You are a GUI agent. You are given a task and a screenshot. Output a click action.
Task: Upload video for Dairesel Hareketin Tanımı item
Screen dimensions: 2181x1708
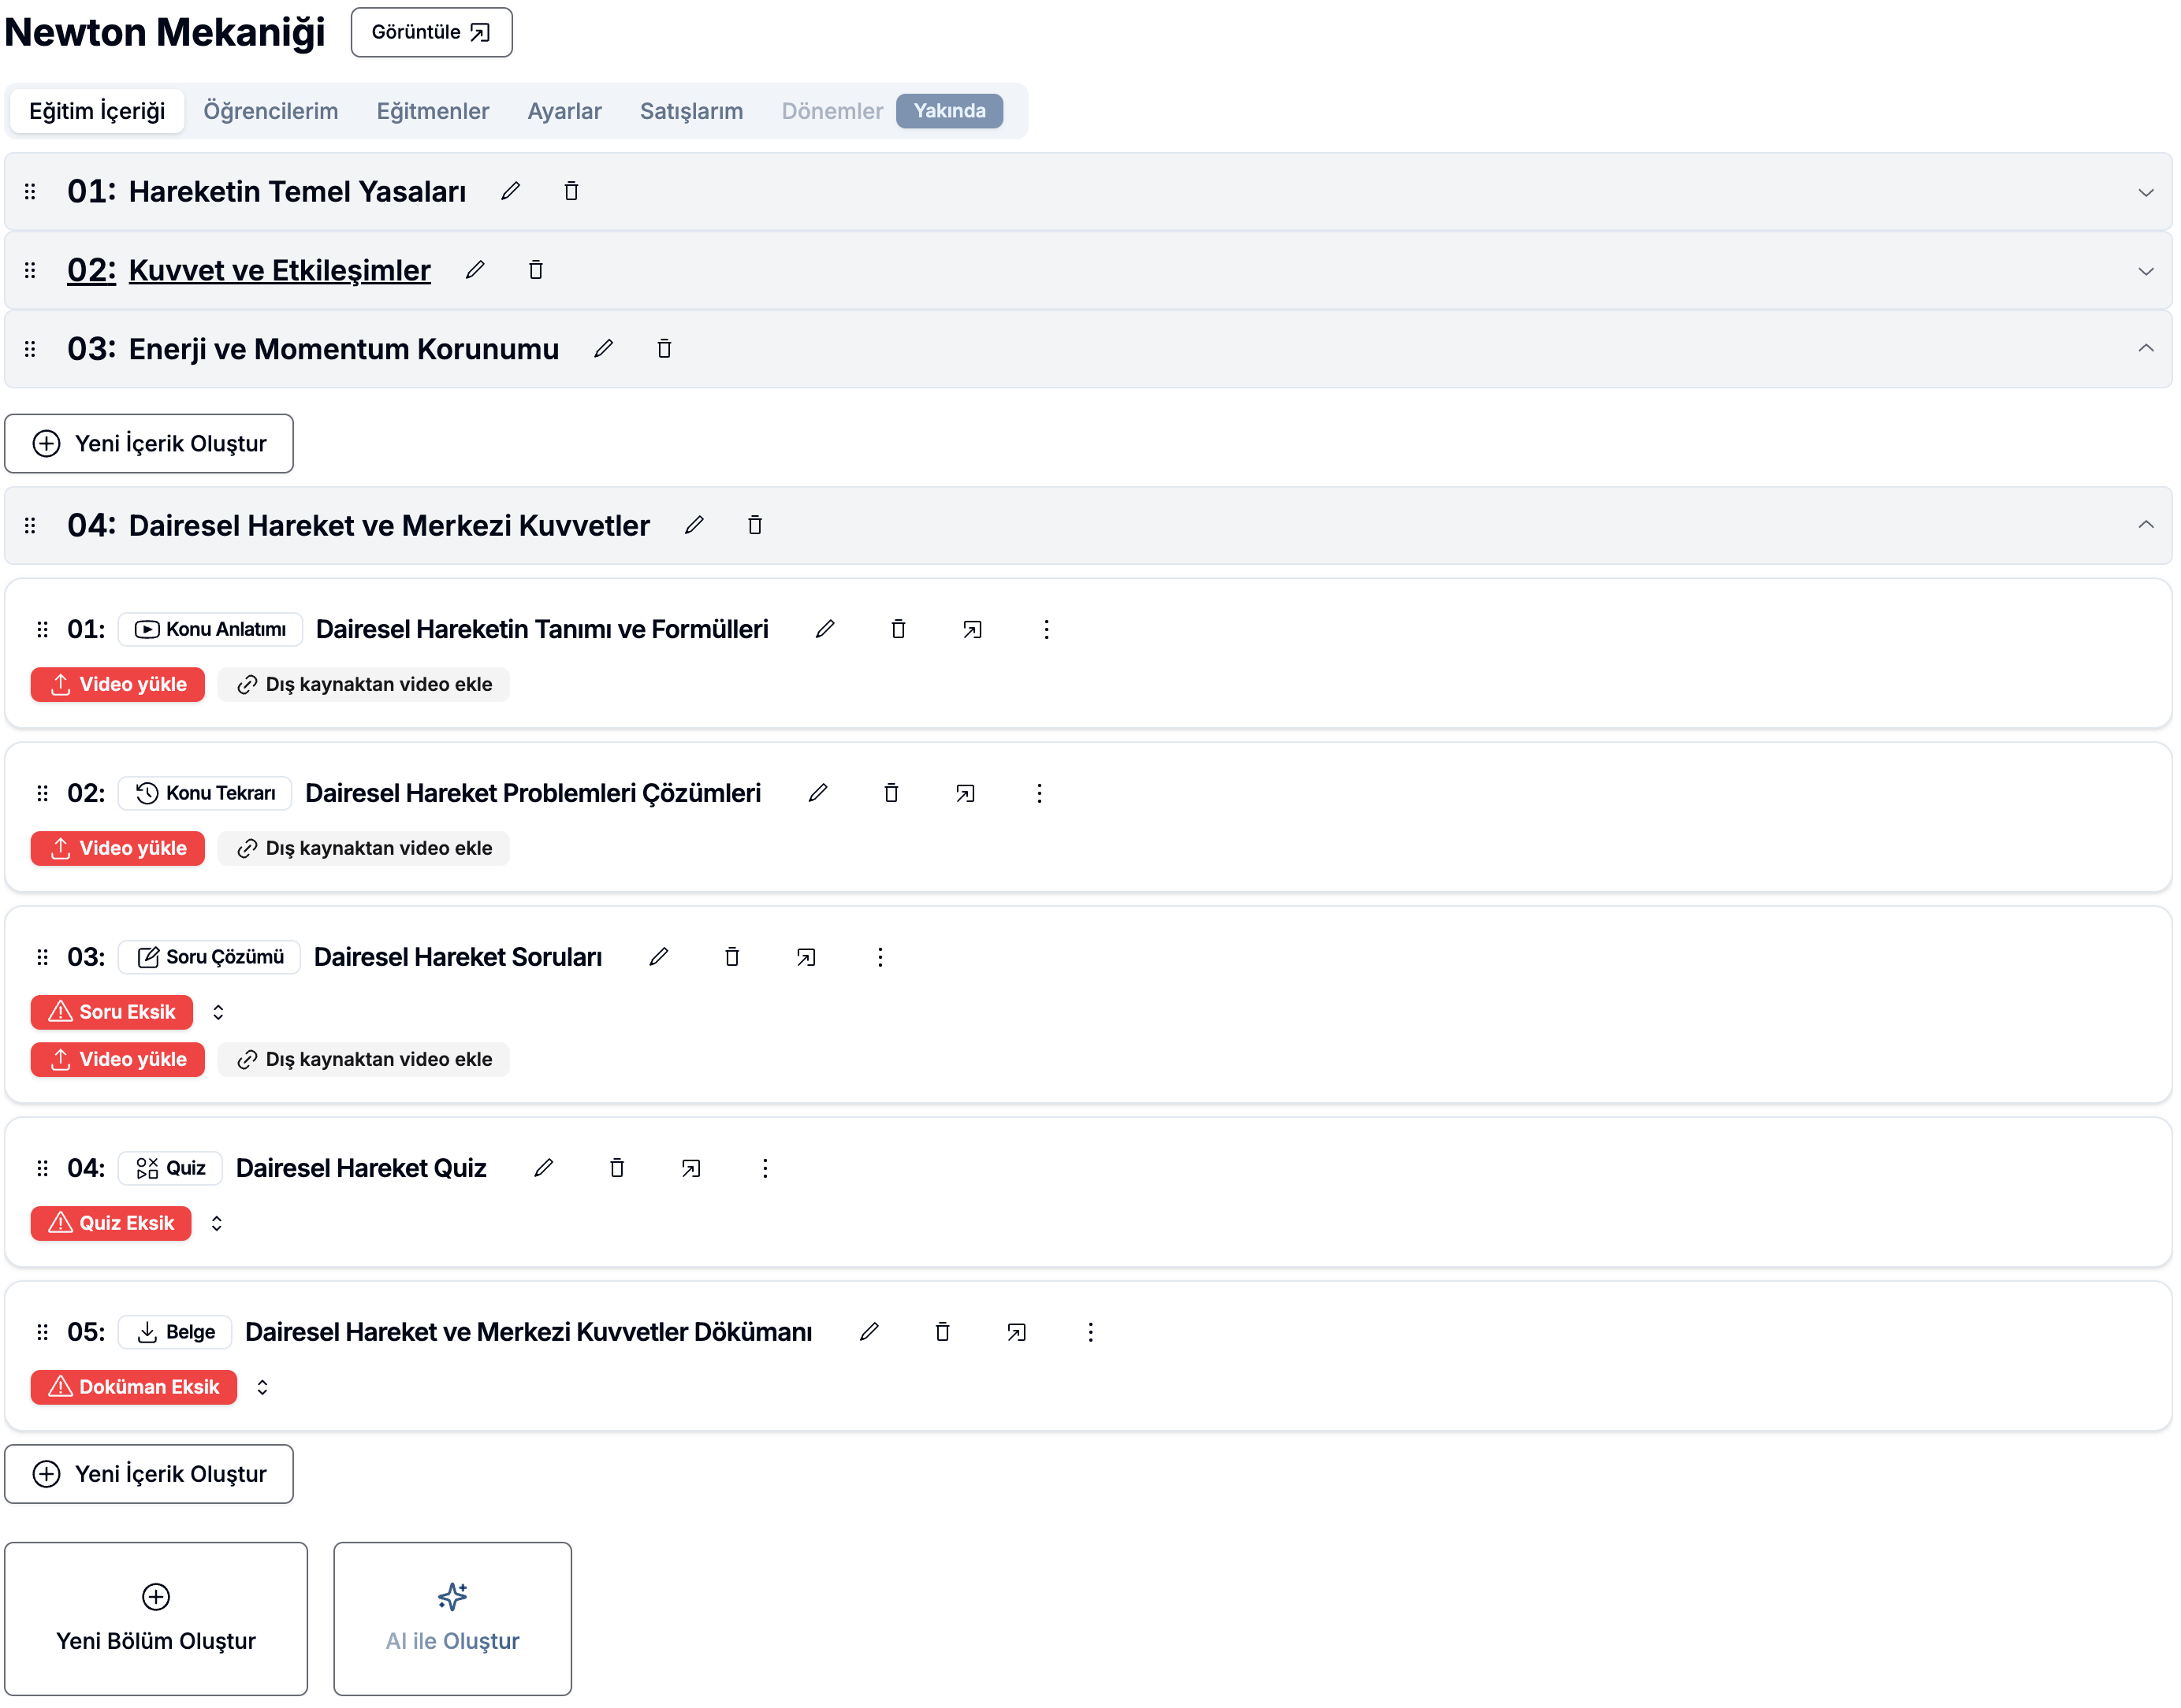pyautogui.click(x=117, y=684)
